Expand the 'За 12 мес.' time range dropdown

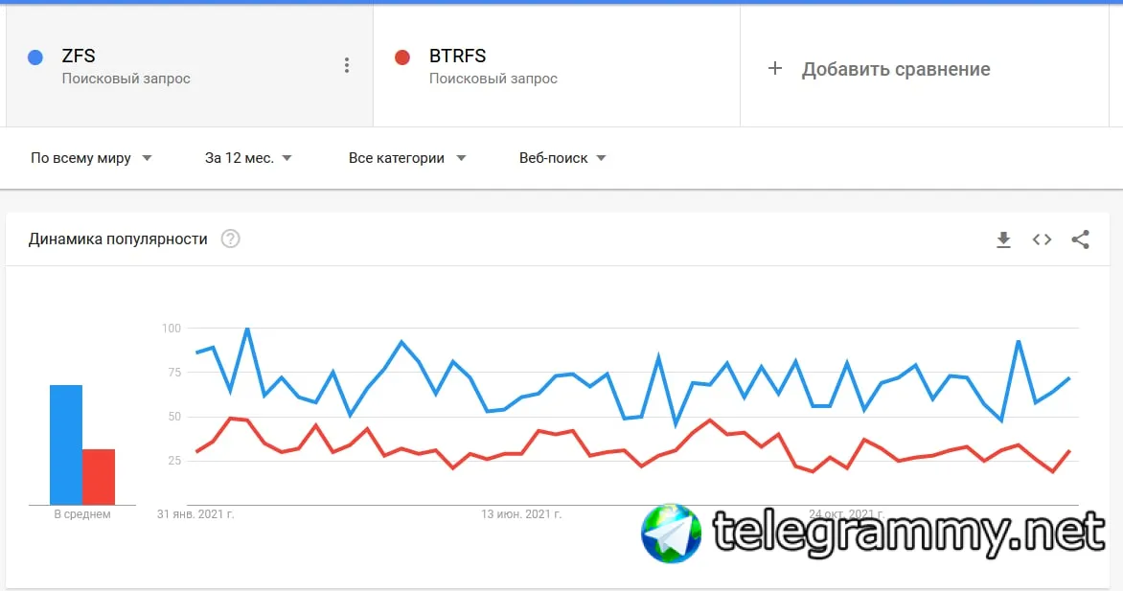pos(248,158)
